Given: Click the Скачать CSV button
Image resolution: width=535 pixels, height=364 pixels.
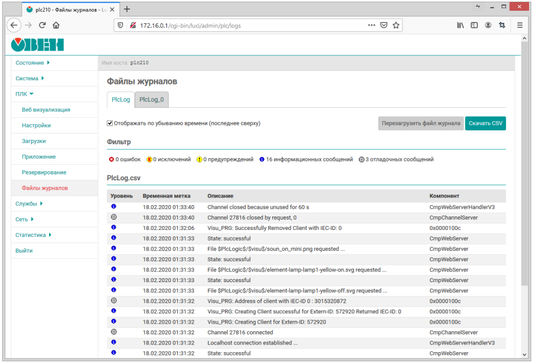Looking at the screenshot, I should coord(485,123).
